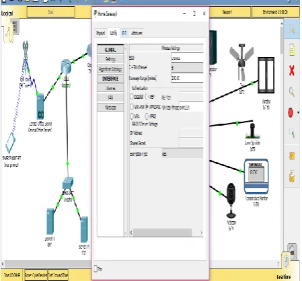Choose the red Draw shape tool
302x281 pixels.
(291, 112)
